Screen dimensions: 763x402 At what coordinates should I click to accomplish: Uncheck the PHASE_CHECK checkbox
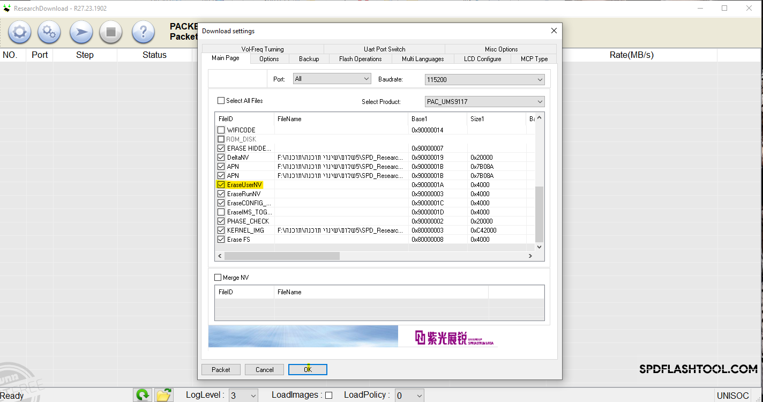coord(221,221)
